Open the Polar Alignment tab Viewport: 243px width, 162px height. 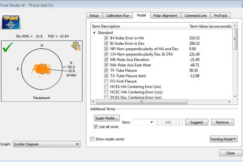coord(165,16)
